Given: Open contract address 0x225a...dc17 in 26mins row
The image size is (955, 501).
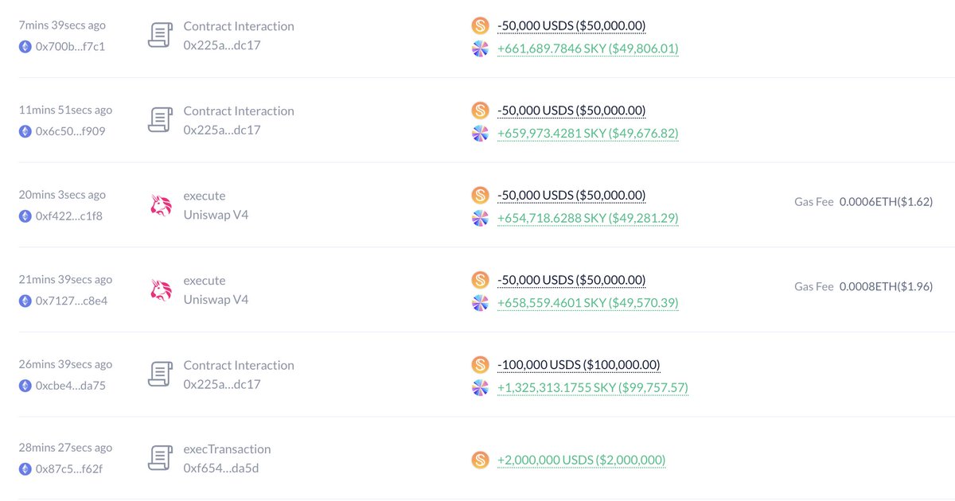Looking at the screenshot, I should (222, 385).
